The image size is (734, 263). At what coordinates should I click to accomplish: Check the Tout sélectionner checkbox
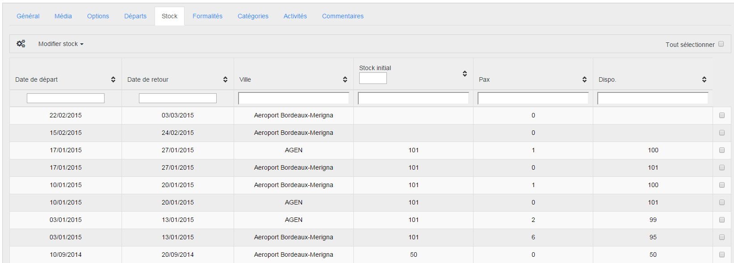[x=721, y=44]
